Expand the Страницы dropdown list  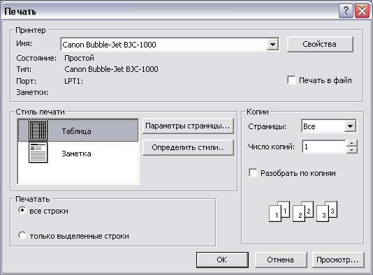pyautogui.click(x=350, y=126)
